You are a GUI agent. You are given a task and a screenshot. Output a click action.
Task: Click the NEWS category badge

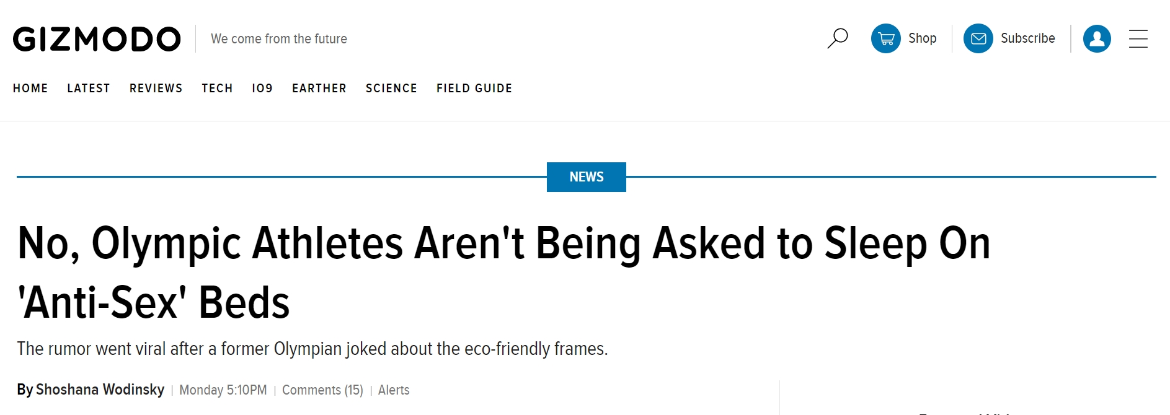tap(587, 177)
